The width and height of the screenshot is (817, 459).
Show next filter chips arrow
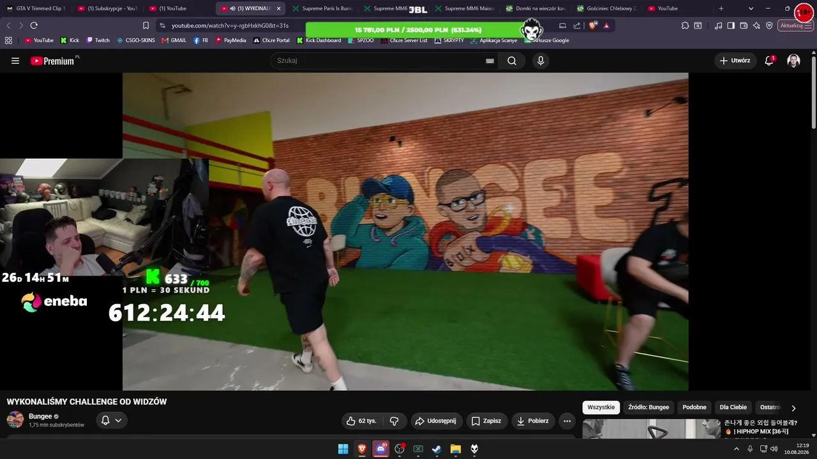pos(793,408)
